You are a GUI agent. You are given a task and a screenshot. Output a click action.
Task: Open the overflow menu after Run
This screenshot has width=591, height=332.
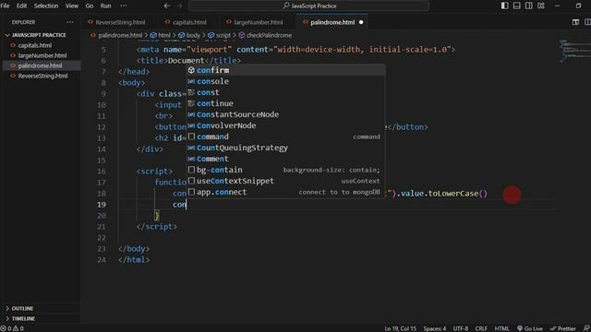(123, 6)
